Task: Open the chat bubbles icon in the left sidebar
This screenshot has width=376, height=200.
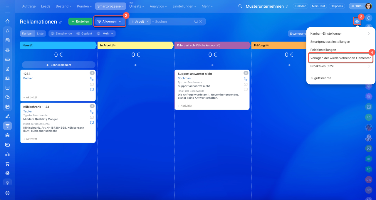Action: [7, 97]
